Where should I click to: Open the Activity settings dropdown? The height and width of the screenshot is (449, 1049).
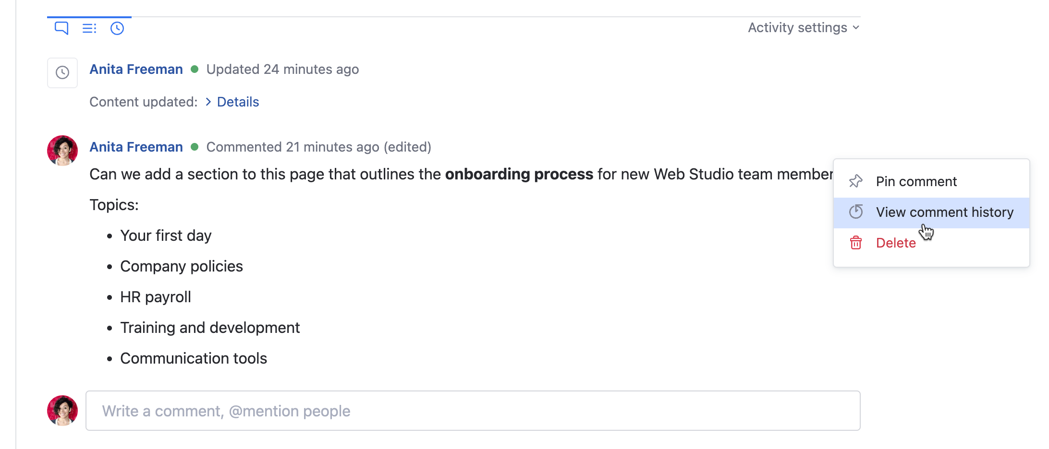[804, 28]
